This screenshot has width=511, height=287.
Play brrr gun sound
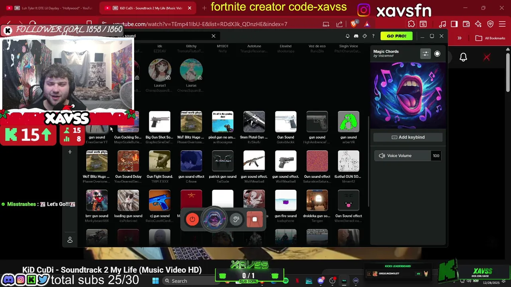click(97, 201)
